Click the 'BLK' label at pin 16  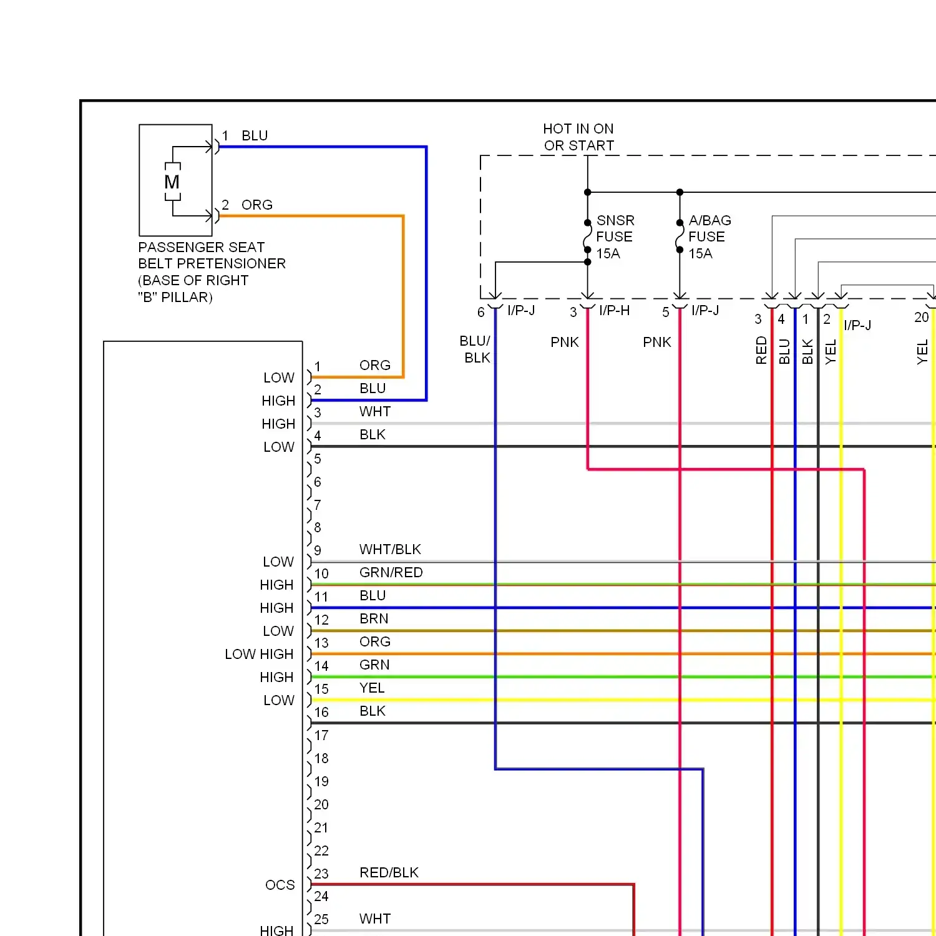pyautogui.click(x=373, y=711)
